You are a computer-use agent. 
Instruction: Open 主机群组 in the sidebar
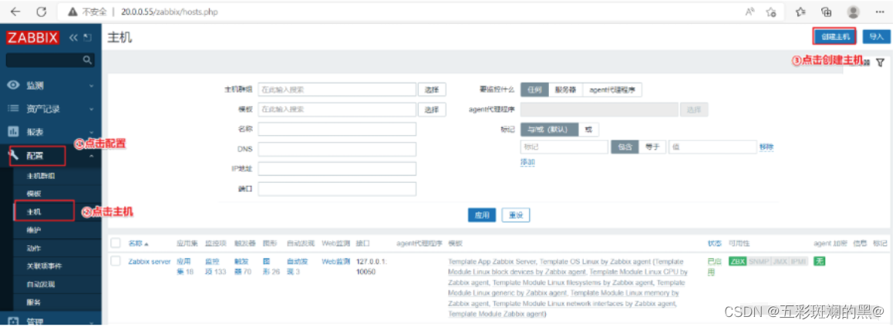[41, 176]
